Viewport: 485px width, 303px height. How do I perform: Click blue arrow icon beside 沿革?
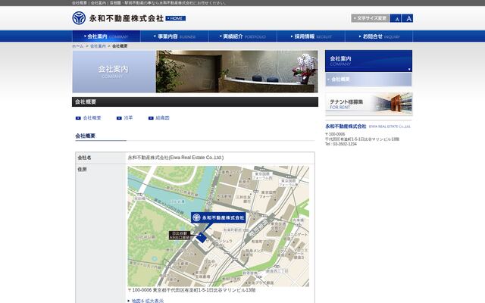pyautogui.click(x=119, y=118)
